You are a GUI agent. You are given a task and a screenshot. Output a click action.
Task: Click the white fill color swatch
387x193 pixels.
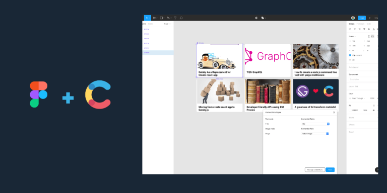tap(350, 110)
